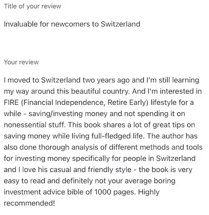Click the word 'Highly' near review end
The height and width of the screenshot is (215, 209).
[x=149, y=192]
